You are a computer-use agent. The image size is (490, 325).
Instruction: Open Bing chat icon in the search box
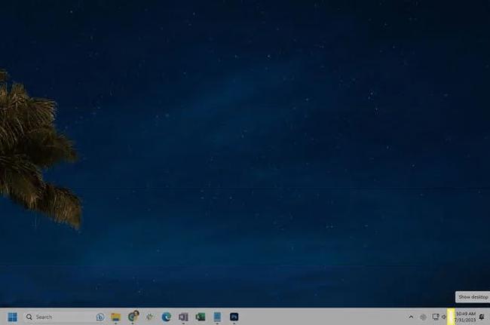click(100, 317)
